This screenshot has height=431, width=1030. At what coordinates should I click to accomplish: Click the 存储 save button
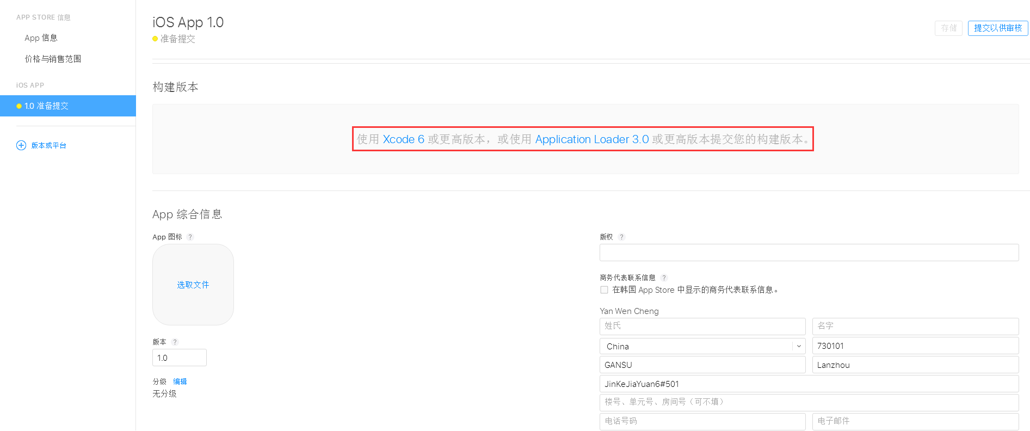(x=948, y=28)
